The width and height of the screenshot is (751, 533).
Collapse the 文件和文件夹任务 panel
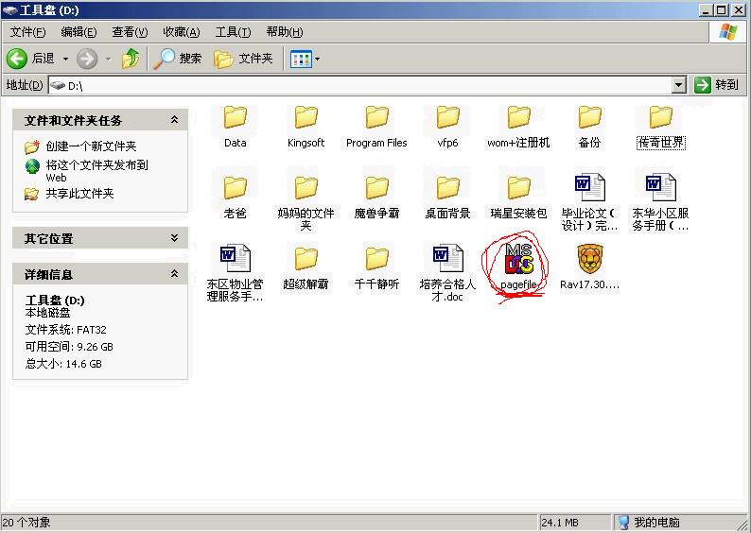(x=174, y=120)
